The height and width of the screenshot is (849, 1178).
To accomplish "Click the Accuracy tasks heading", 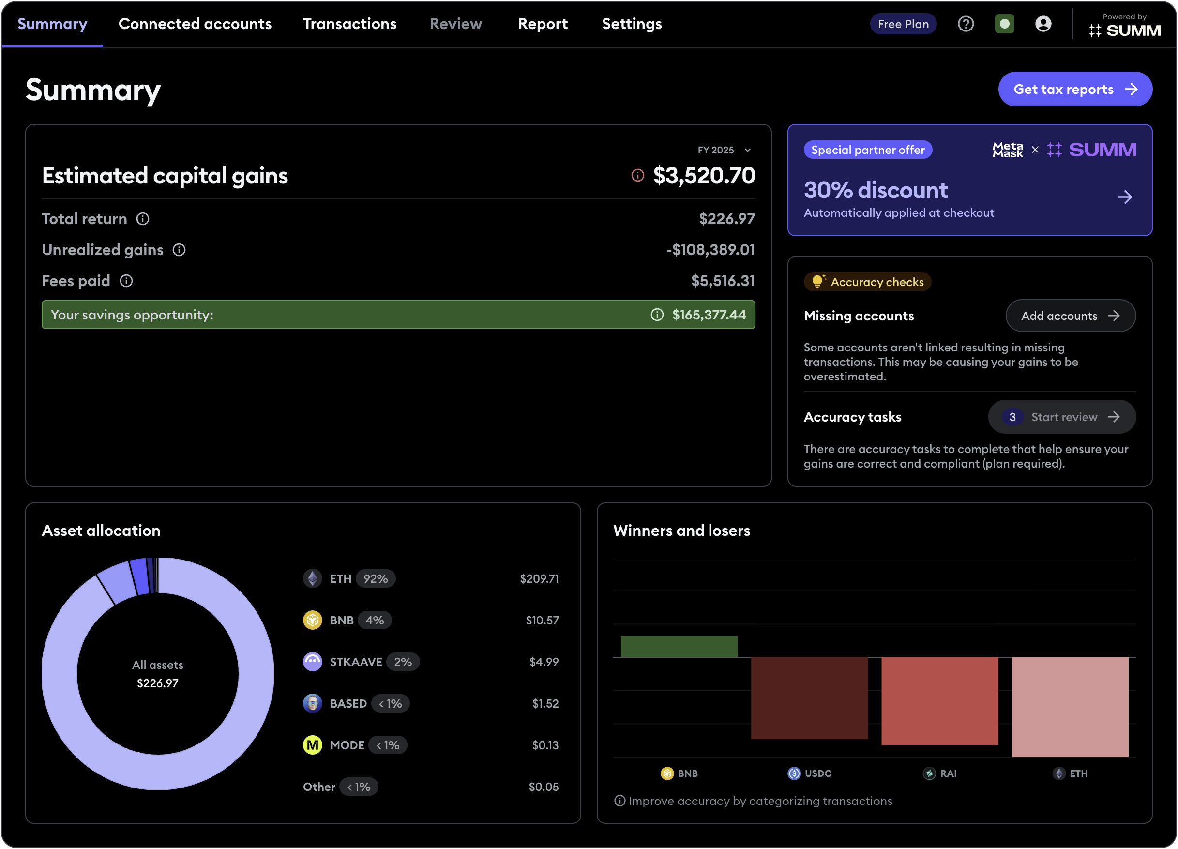I will pyautogui.click(x=852, y=417).
